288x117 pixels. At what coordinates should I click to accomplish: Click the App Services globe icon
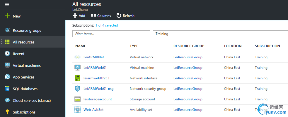[x=7, y=77]
